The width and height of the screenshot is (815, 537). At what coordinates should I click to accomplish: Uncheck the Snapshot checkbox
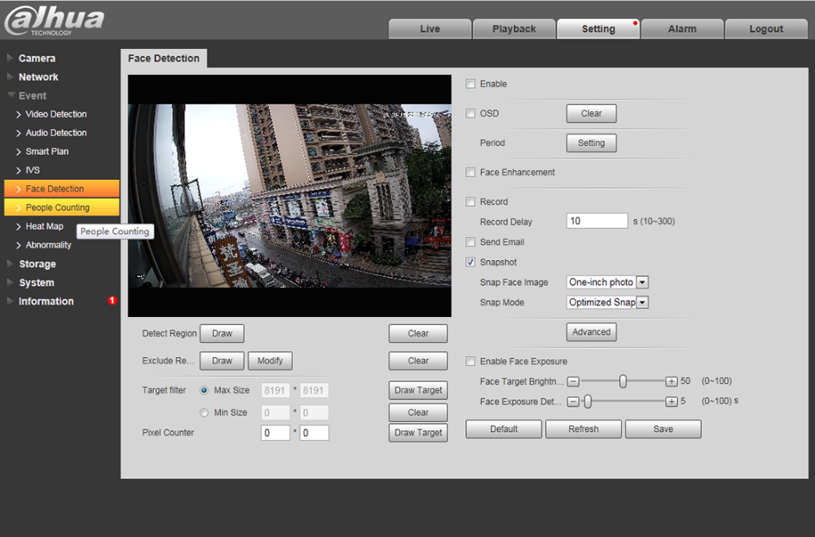(x=470, y=262)
